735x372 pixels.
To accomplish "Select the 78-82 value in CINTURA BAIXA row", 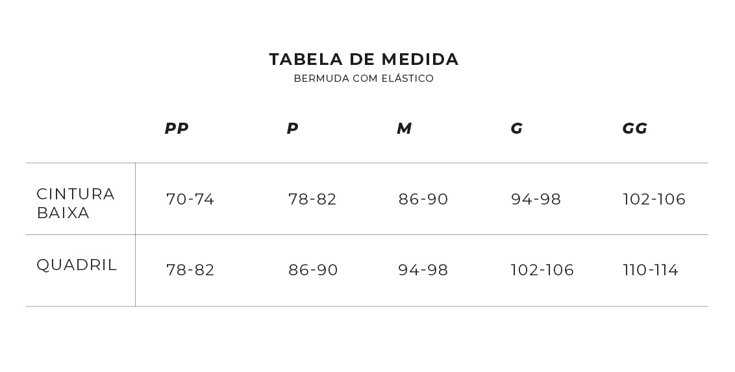I will 312,199.
